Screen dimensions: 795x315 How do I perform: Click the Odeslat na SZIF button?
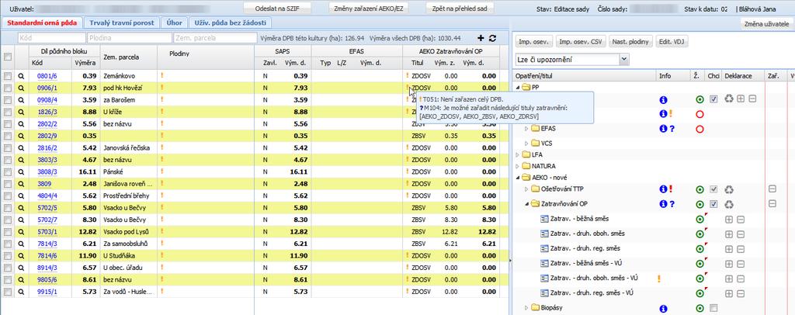coord(277,9)
